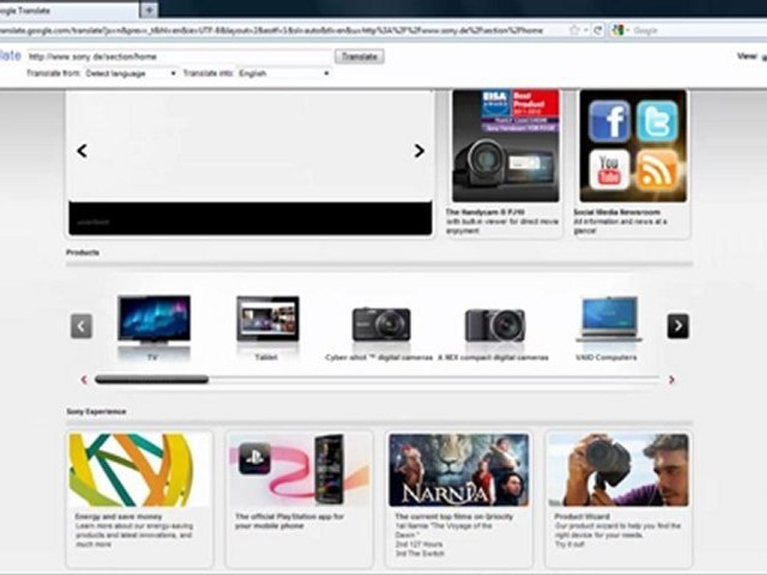Select the TV product image

coord(154,321)
